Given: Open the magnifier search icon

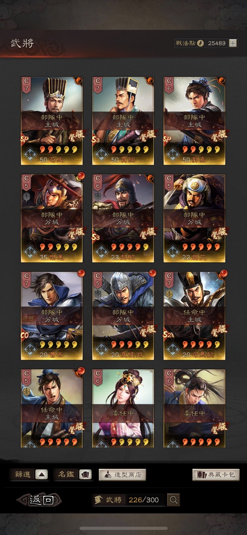Looking at the screenshot, I should pyautogui.click(x=173, y=500).
